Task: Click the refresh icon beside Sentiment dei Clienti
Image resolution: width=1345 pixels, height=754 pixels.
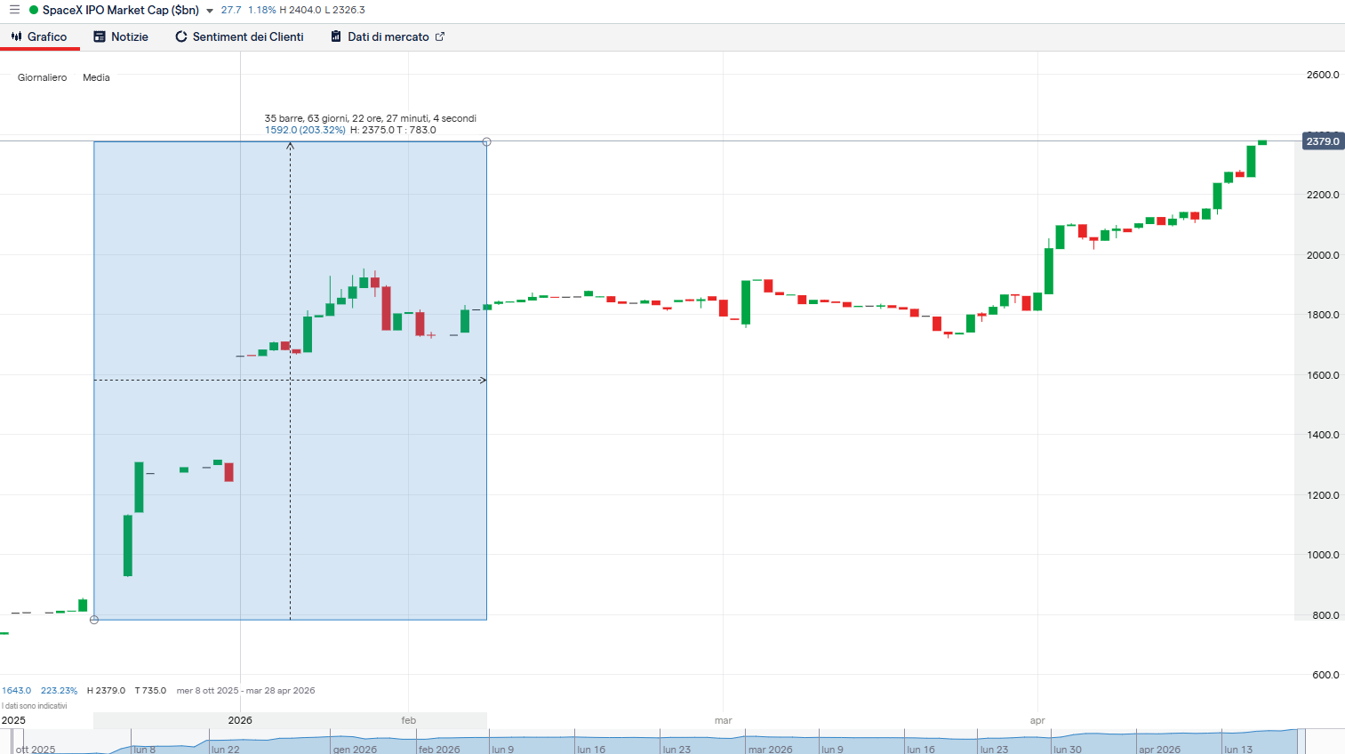Action: [x=181, y=36]
